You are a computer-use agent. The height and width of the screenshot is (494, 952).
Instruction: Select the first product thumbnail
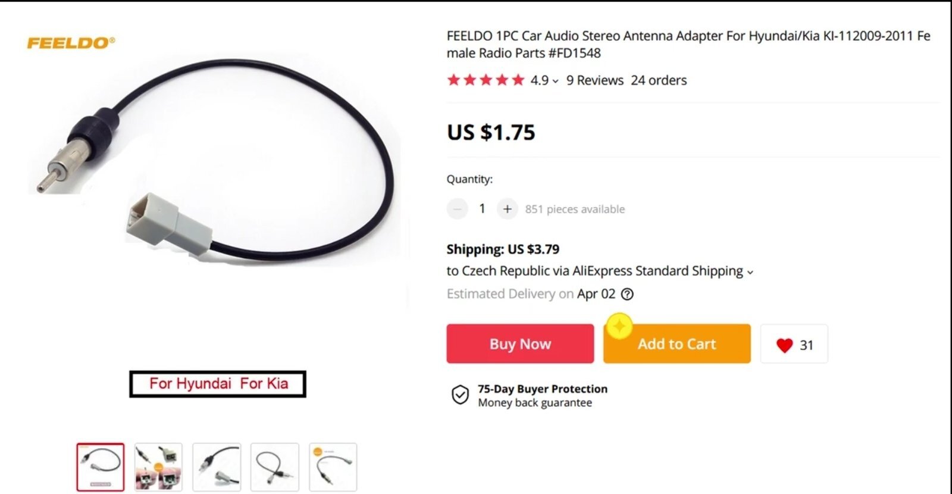(x=101, y=467)
